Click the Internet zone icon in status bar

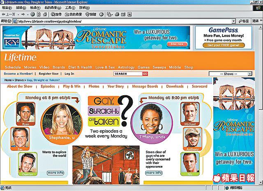(227, 188)
